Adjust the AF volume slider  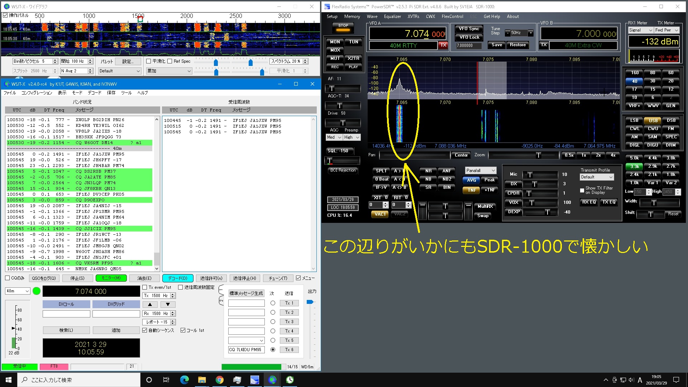point(332,88)
